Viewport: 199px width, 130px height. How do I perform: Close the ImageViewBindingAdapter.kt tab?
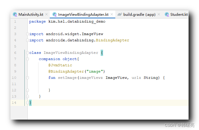click(x=112, y=14)
